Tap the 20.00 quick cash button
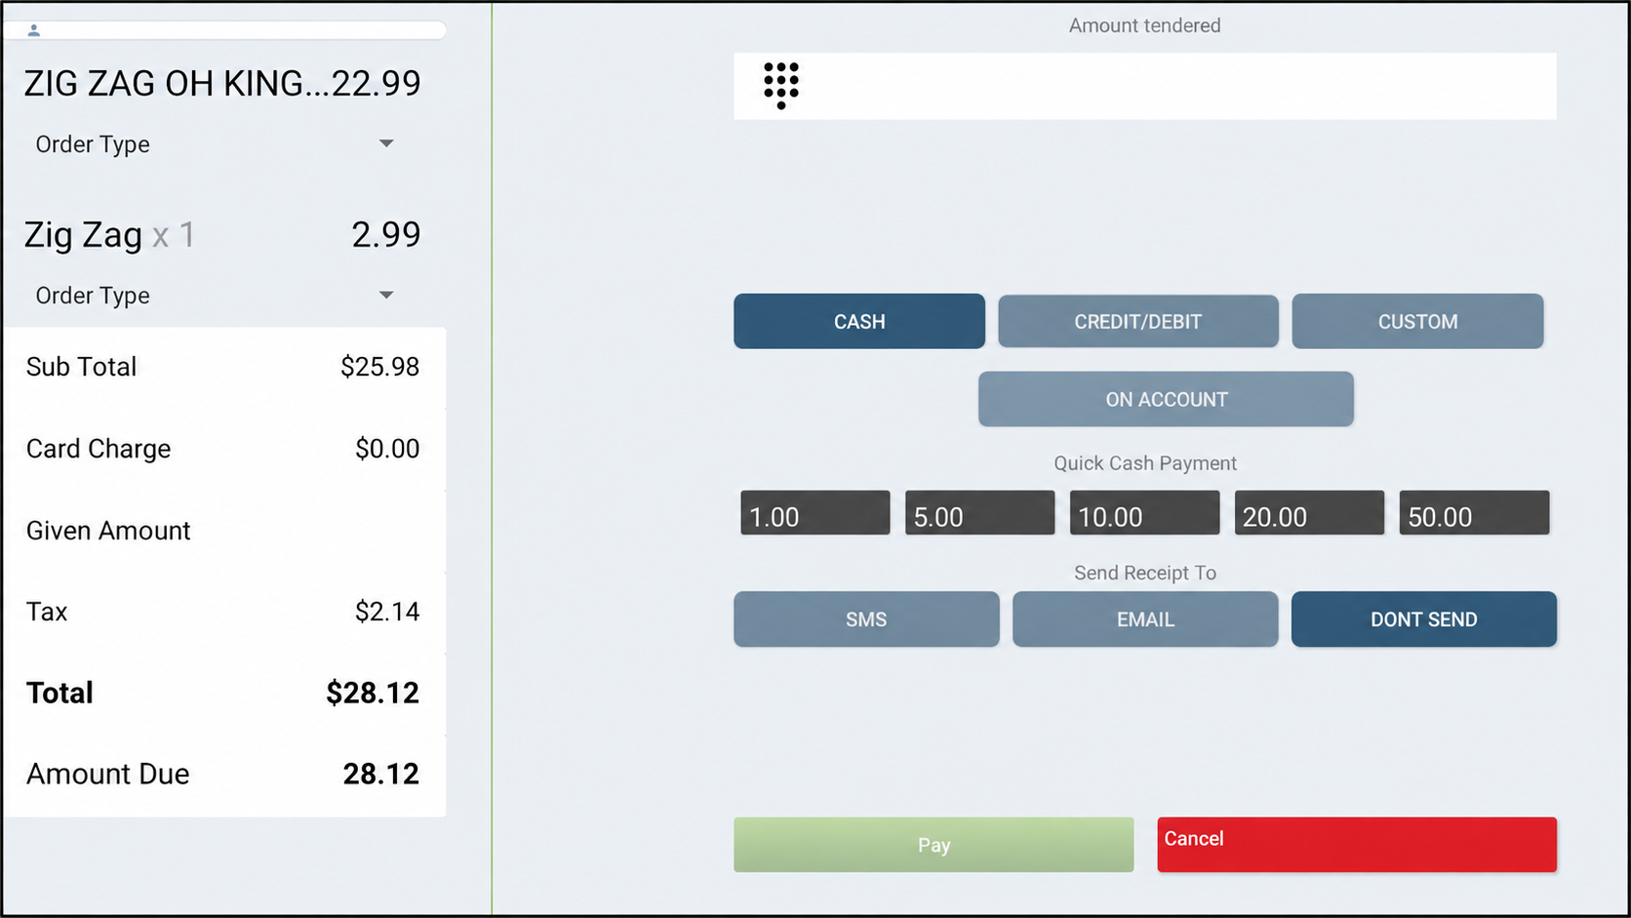 (x=1310, y=513)
